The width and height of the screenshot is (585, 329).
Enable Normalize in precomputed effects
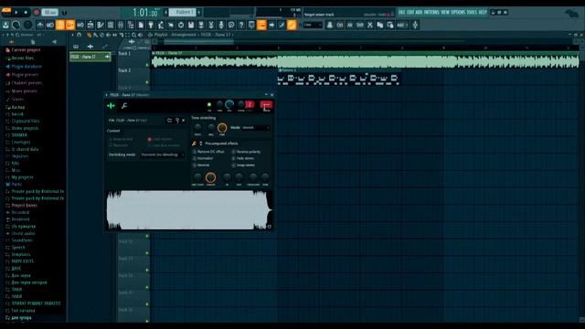click(203, 158)
